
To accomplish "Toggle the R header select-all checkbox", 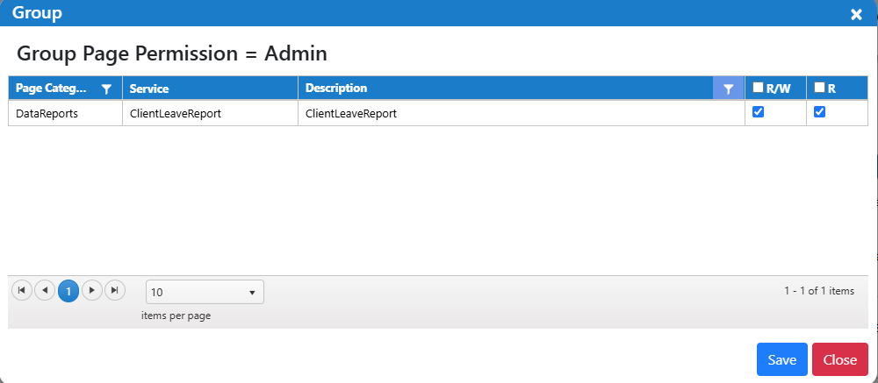I will coord(819,88).
